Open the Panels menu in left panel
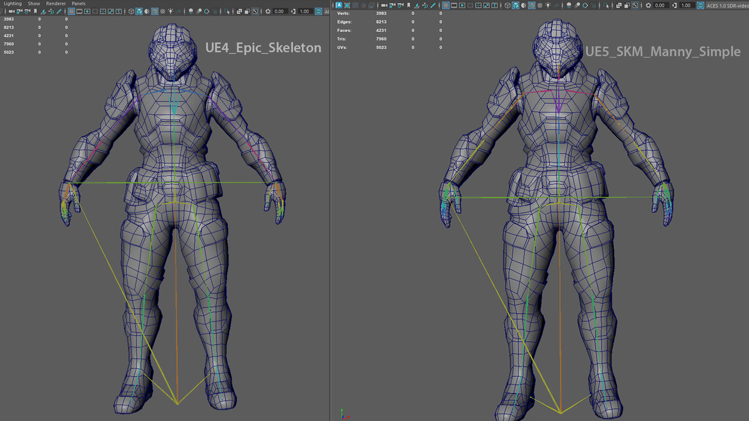This screenshot has width=749, height=421. 79,4
